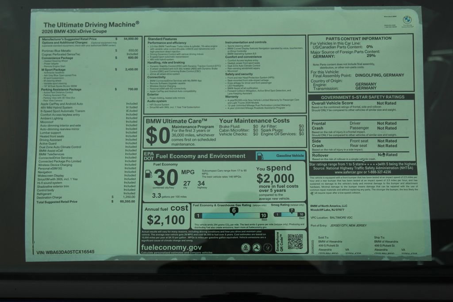
Task: Click the 'Sold To' BMW of Alexandria block
Action: 334,246
